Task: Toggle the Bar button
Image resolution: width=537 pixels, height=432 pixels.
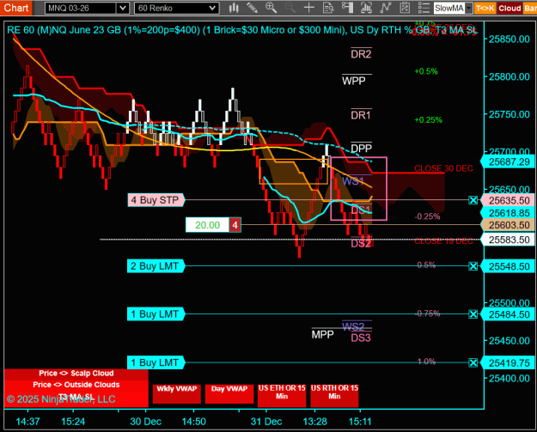Action: [530, 9]
